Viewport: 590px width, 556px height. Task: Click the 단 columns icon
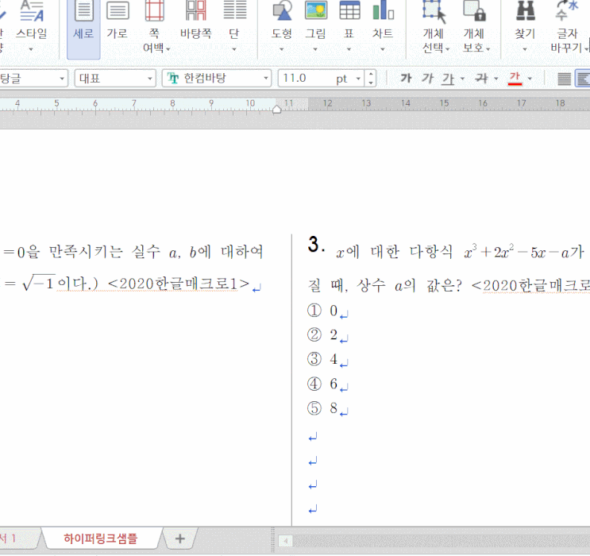(x=234, y=11)
